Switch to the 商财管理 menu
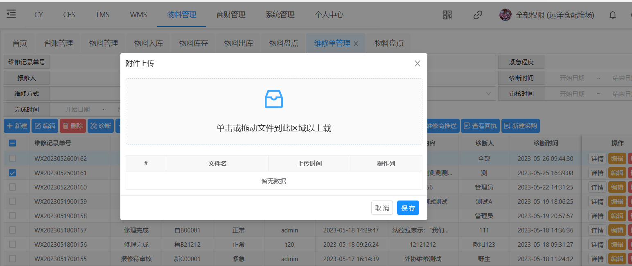632x266 pixels. click(x=231, y=15)
